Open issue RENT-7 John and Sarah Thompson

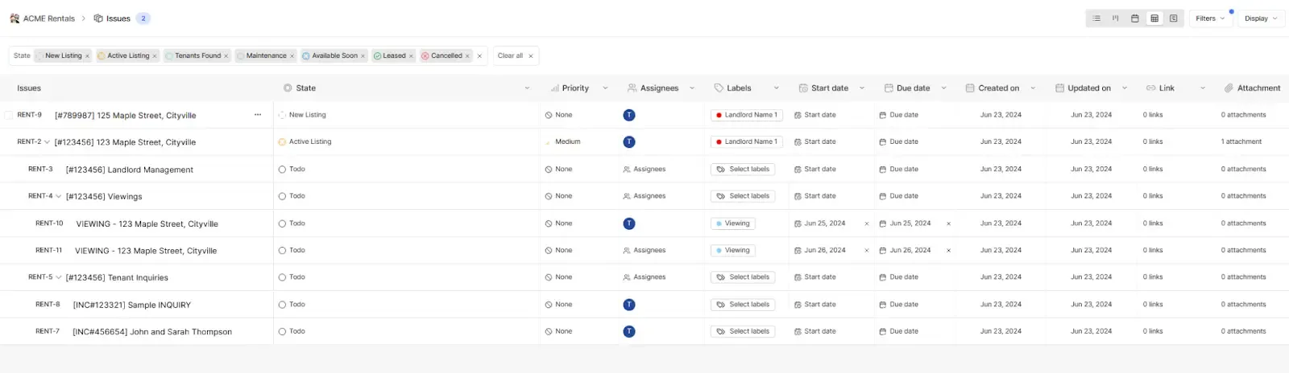point(152,332)
